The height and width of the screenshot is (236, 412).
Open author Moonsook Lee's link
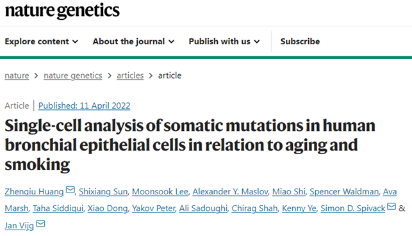point(160,192)
